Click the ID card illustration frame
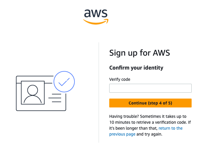199x148 pixels. 41,93
